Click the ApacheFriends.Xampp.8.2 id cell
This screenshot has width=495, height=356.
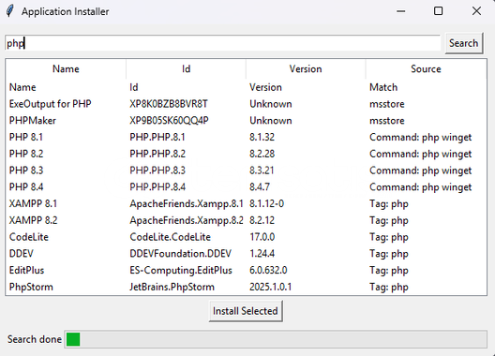187,220
